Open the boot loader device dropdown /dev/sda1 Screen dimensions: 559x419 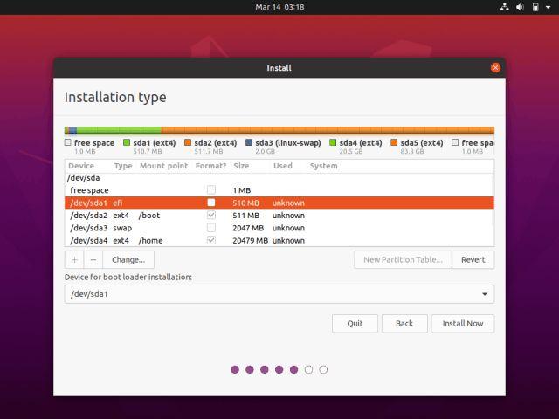279,294
